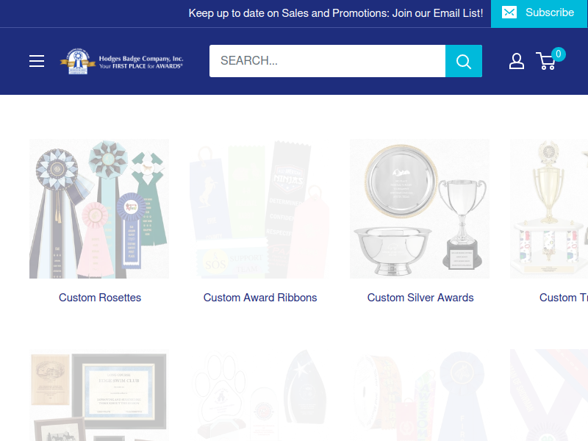Image resolution: width=588 pixels, height=441 pixels.
Task: Select the paw print acrylic awards image
Action: [259, 395]
